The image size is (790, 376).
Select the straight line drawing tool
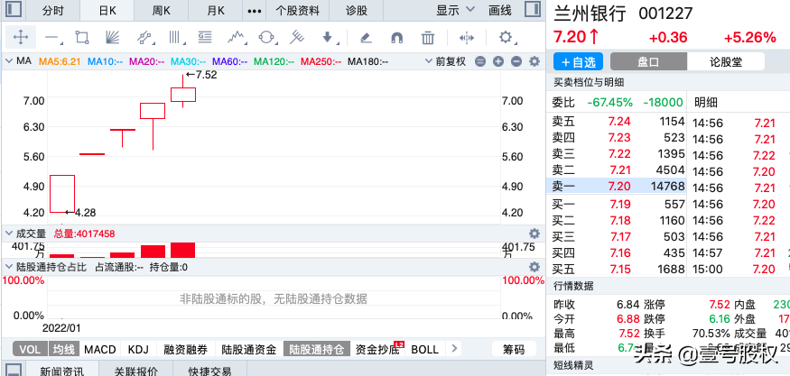tap(52, 37)
